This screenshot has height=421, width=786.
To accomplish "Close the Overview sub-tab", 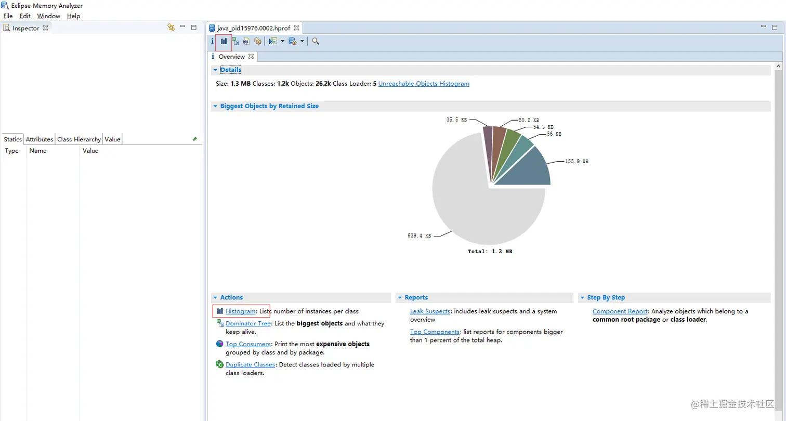I will [x=251, y=56].
